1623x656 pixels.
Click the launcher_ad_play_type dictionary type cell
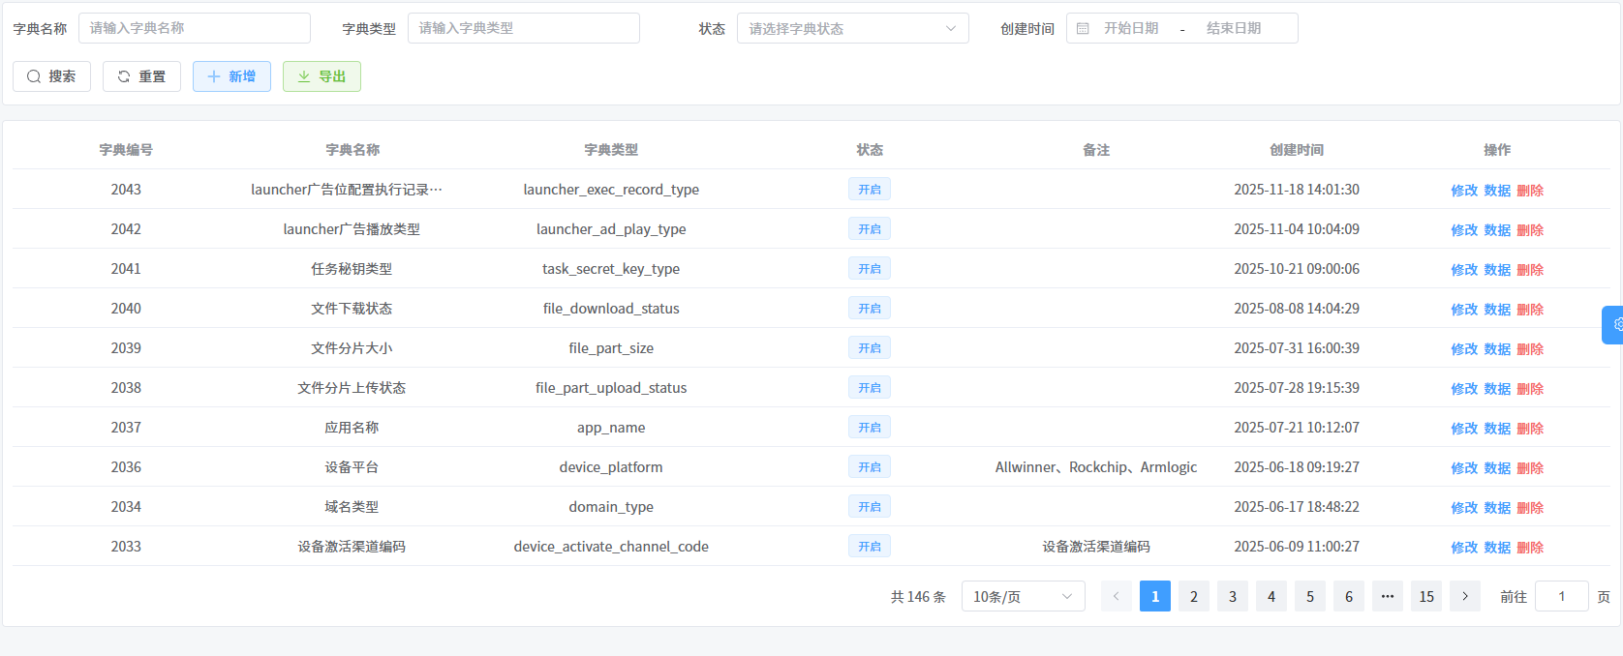[611, 229]
